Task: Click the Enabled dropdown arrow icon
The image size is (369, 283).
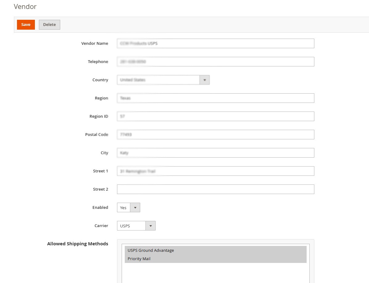Action: [135, 207]
